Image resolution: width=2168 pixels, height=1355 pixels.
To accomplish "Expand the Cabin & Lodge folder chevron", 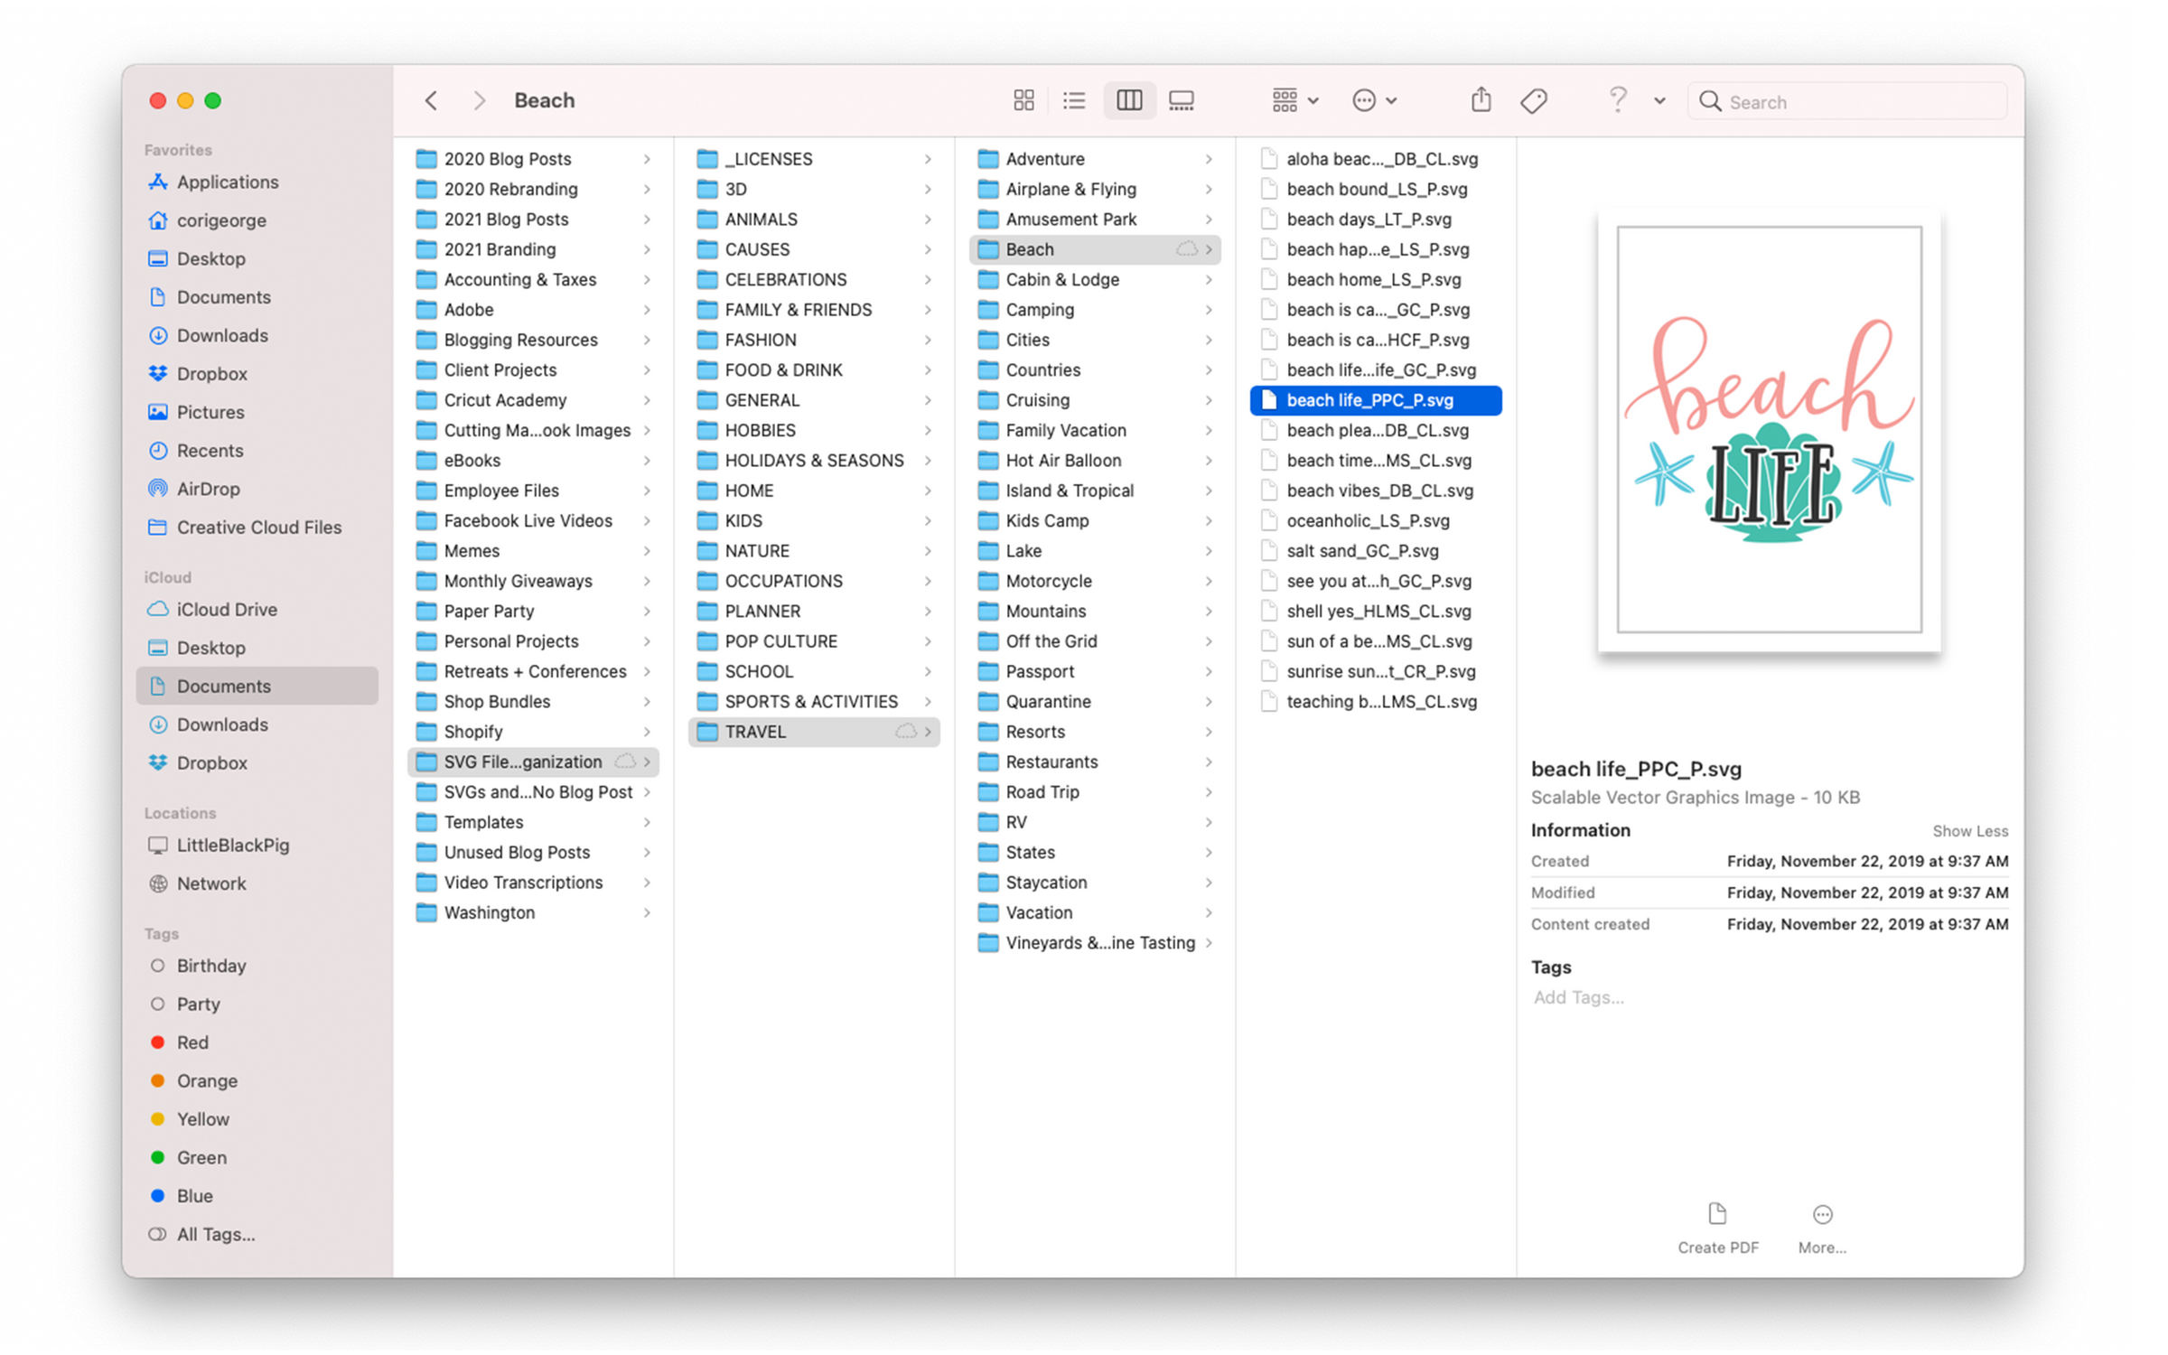I will pos(1209,280).
